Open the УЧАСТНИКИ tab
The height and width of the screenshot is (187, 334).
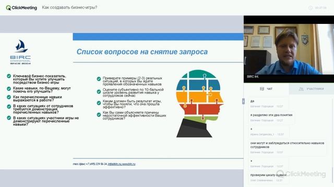coord(312,89)
